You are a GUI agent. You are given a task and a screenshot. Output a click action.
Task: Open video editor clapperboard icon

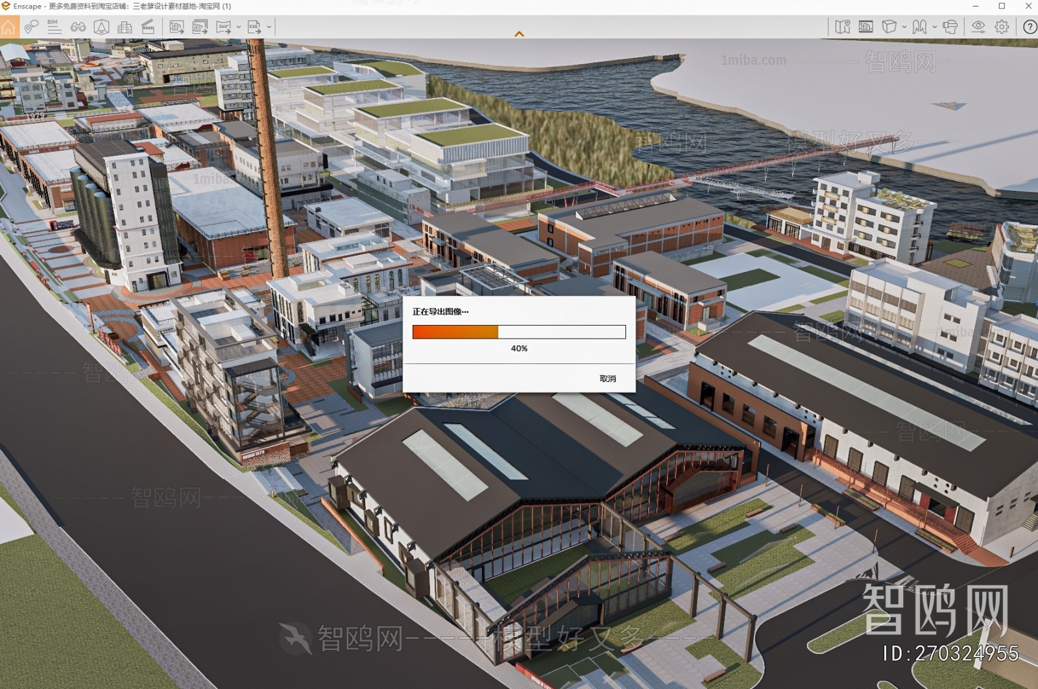[x=148, y=27]
